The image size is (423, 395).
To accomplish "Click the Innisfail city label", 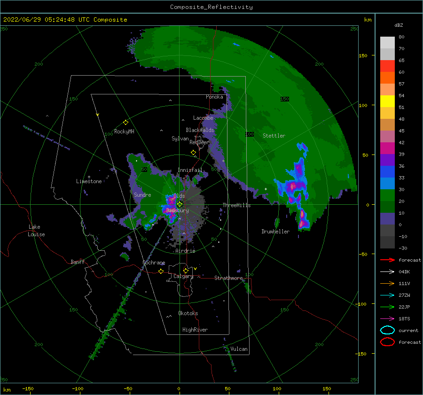I will click(x=190, y=170).
